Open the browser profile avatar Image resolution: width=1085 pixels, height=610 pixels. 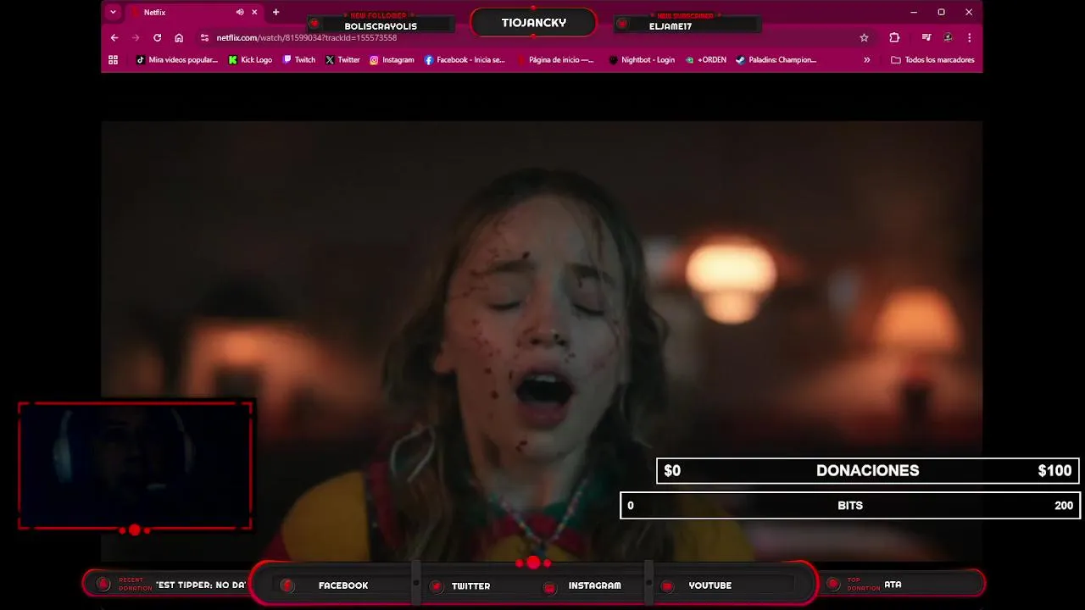click(x=948, y=37)
